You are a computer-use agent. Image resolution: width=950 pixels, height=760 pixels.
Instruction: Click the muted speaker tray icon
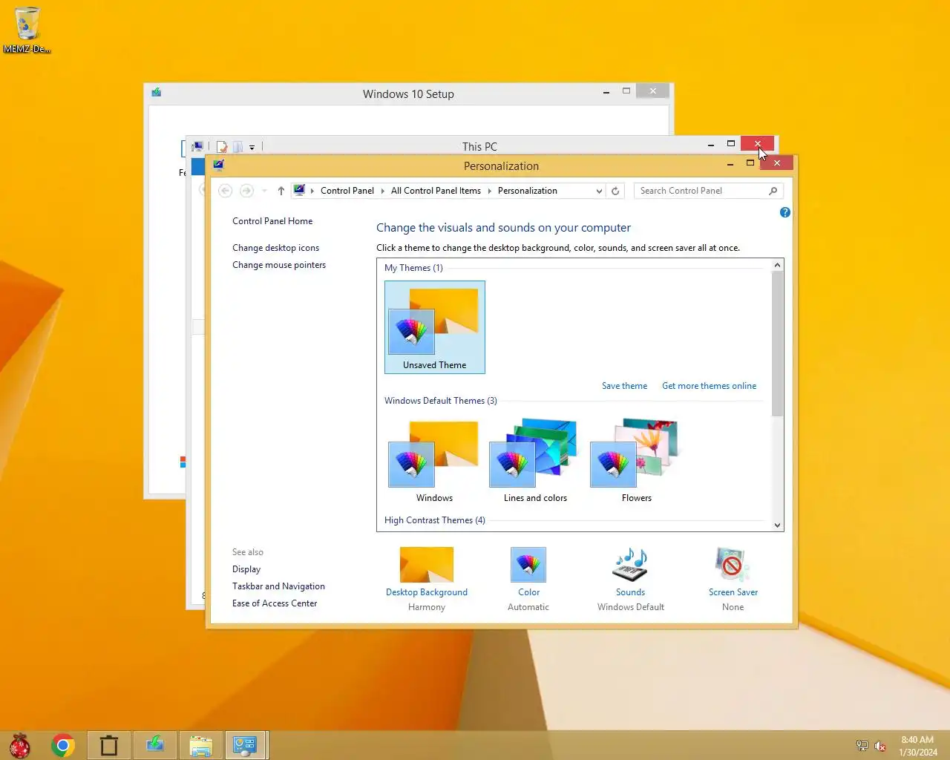pyautogui.click(x=880, y=746)
